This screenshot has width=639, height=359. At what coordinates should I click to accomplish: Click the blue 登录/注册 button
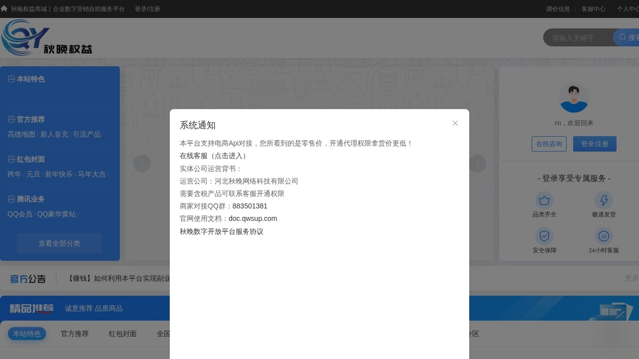595,144
